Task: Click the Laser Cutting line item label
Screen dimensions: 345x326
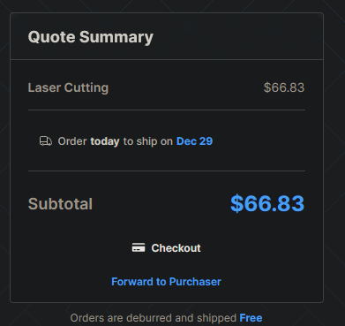Action: 68,87
